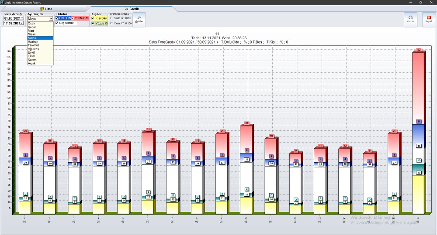Choose Eylül from the month list
This screenshot has width=437, height=235.
point(40,52)
